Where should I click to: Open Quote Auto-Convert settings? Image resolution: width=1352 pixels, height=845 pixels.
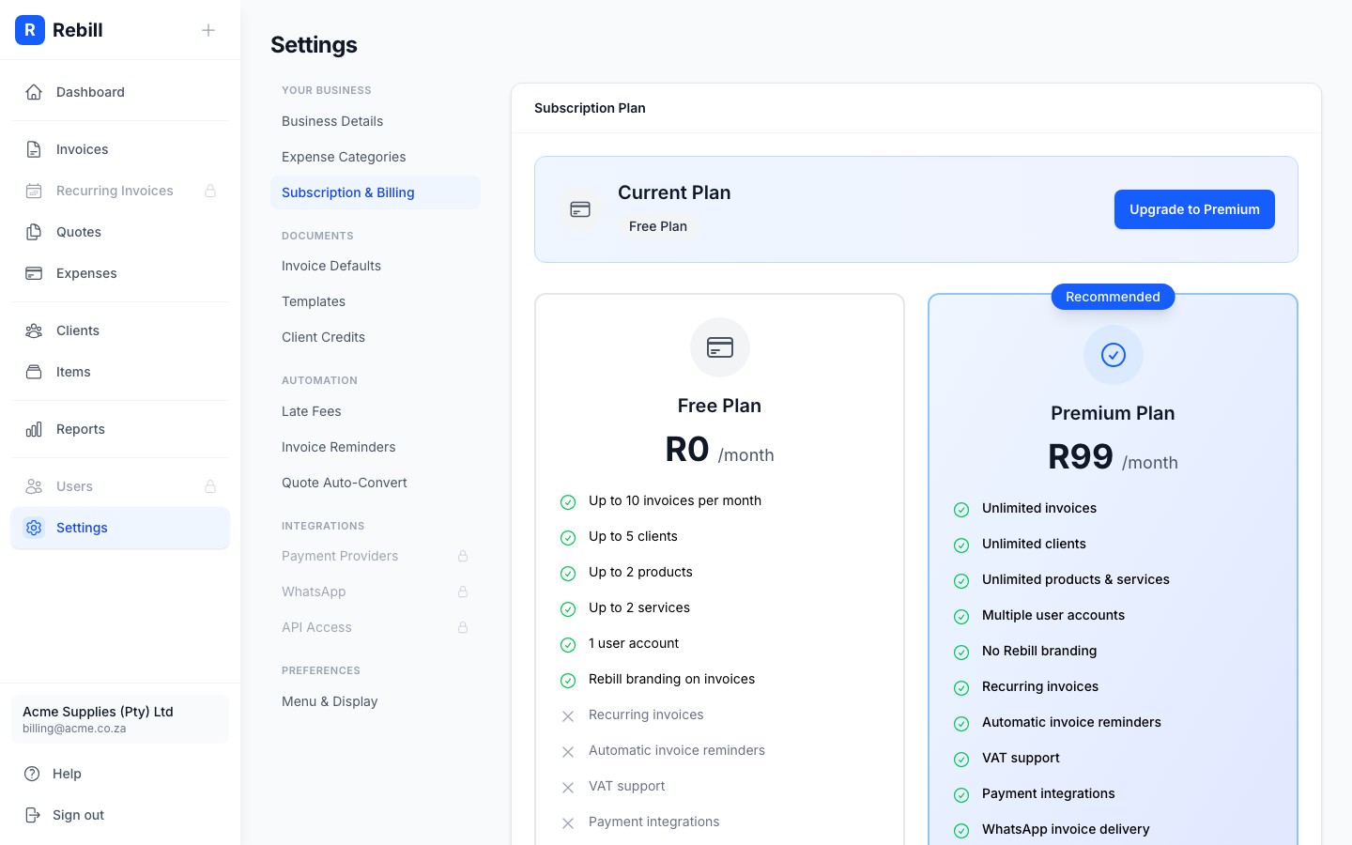[345, 483]
